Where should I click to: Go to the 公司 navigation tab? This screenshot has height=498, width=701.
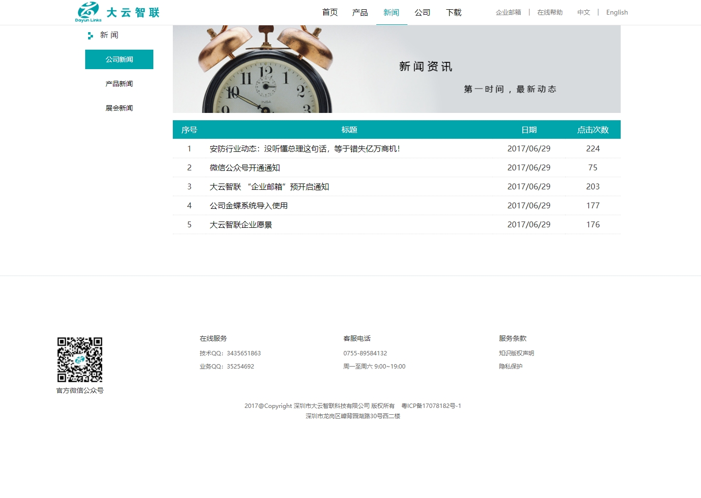click(x=423, y=13)
